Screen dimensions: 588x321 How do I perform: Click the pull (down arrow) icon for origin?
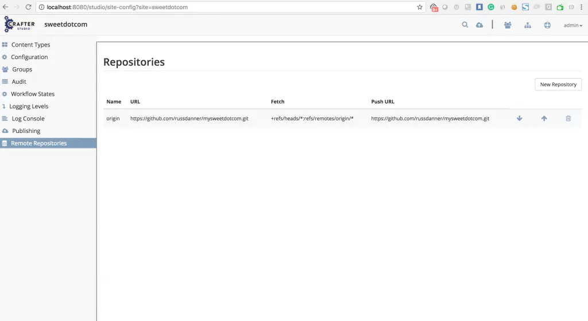point(520,119)
